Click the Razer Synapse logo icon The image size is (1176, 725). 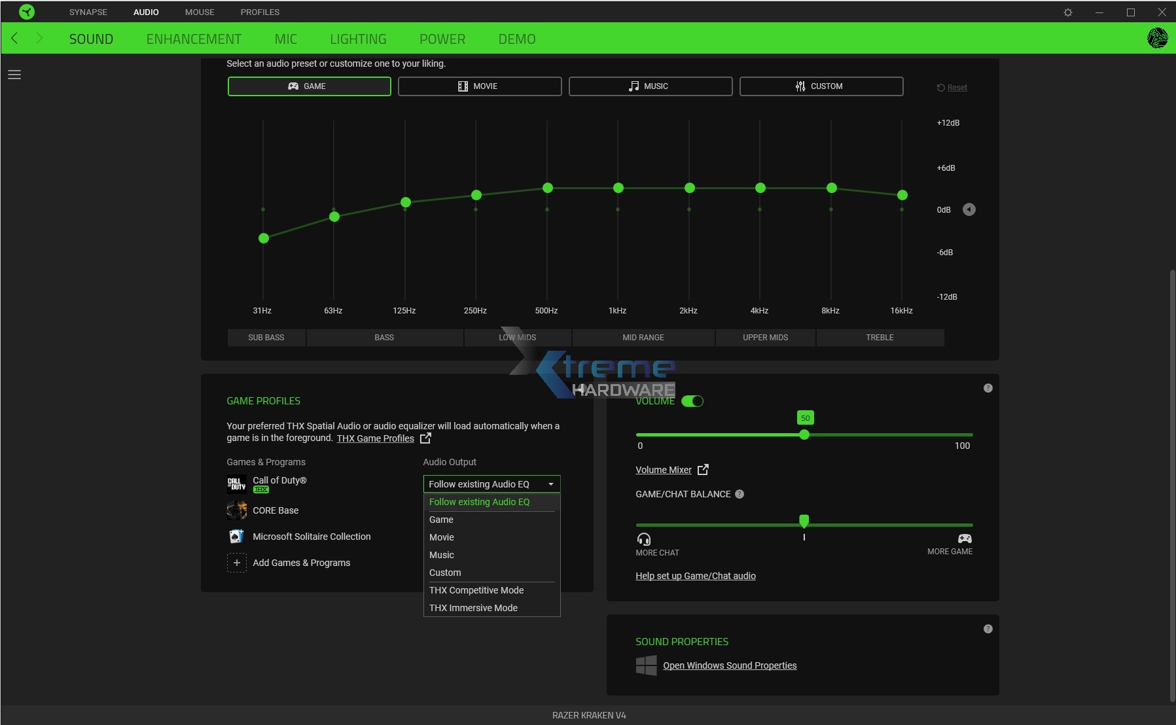27,12
